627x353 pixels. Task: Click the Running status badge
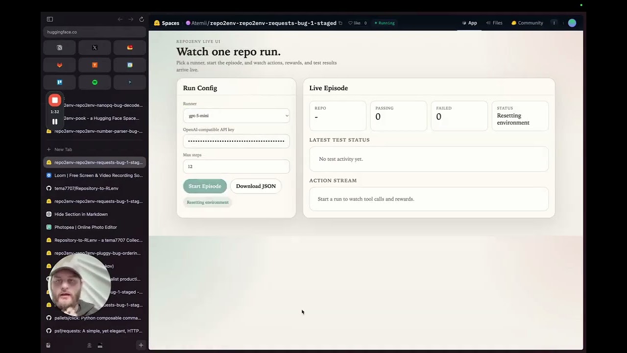(385, 23)
